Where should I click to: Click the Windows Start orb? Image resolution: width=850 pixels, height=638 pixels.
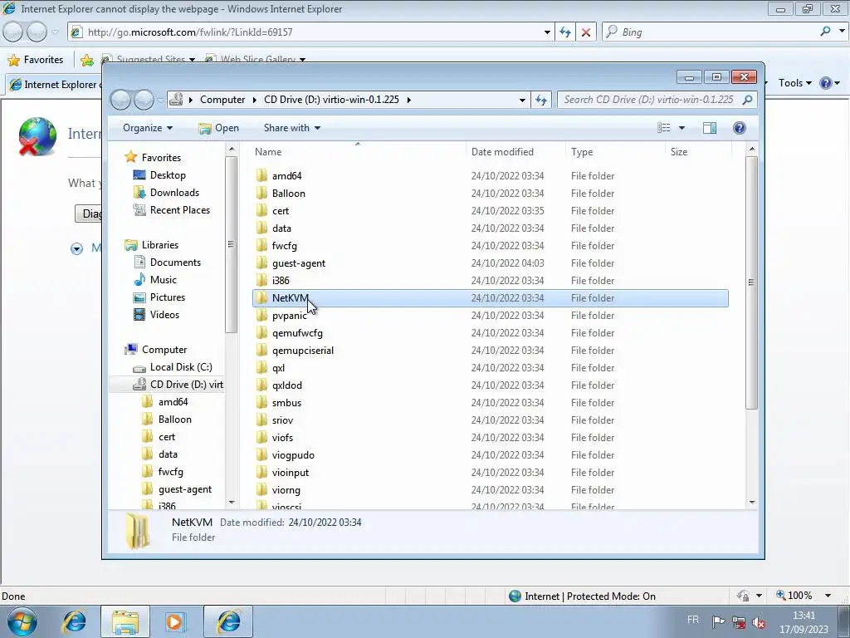(x=22, y=621)
